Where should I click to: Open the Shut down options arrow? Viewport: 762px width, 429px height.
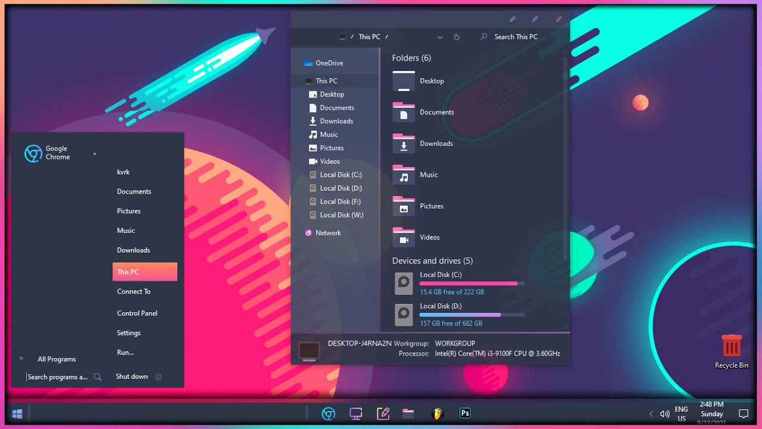click(x=158, y=377)
